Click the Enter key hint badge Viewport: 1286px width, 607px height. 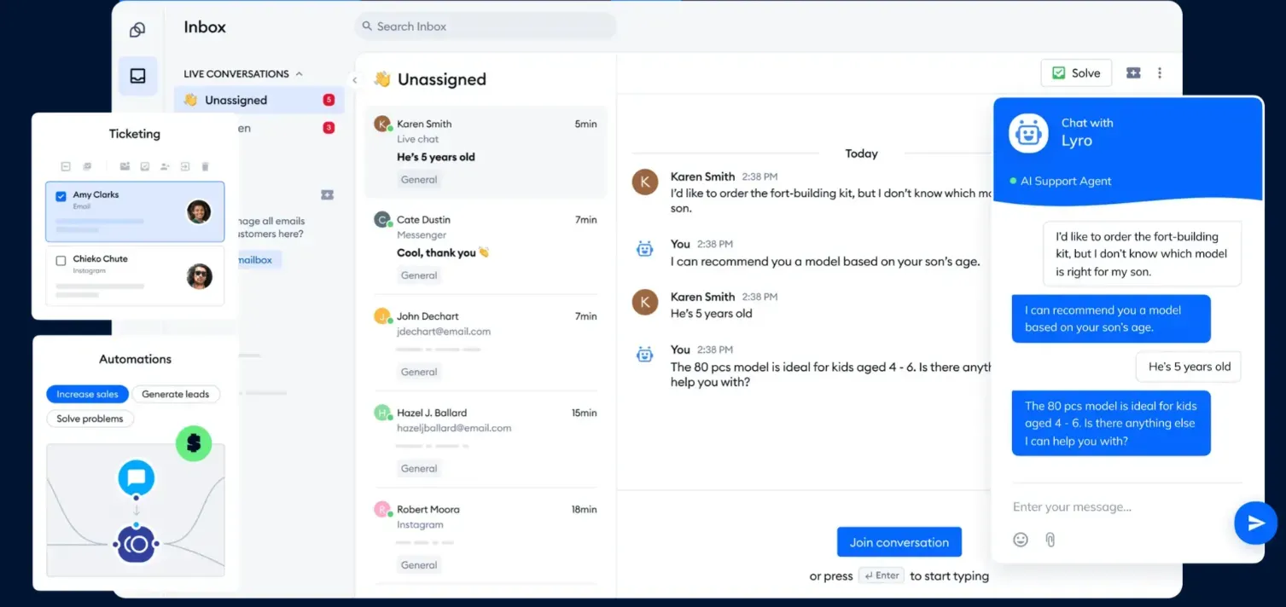click(x=882, y=575)
